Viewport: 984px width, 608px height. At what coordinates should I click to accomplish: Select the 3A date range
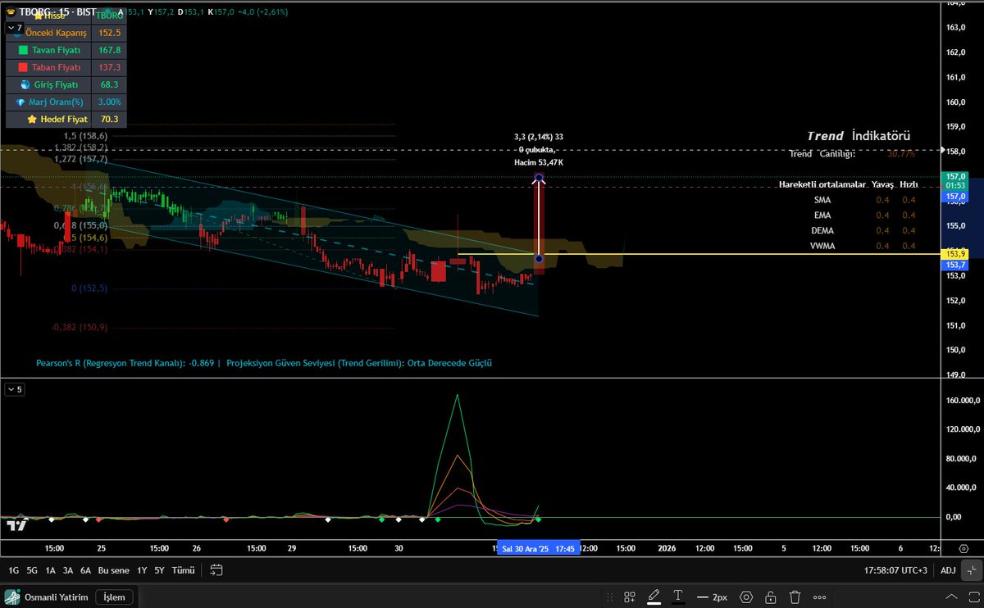click(x=68, y=570)
